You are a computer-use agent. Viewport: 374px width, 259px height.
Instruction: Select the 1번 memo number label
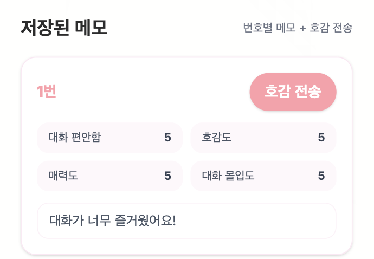[x=47, y=92]
